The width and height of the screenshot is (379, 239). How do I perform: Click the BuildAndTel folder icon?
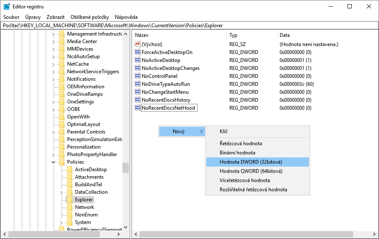pyautogui.click(x=70, y=185)
